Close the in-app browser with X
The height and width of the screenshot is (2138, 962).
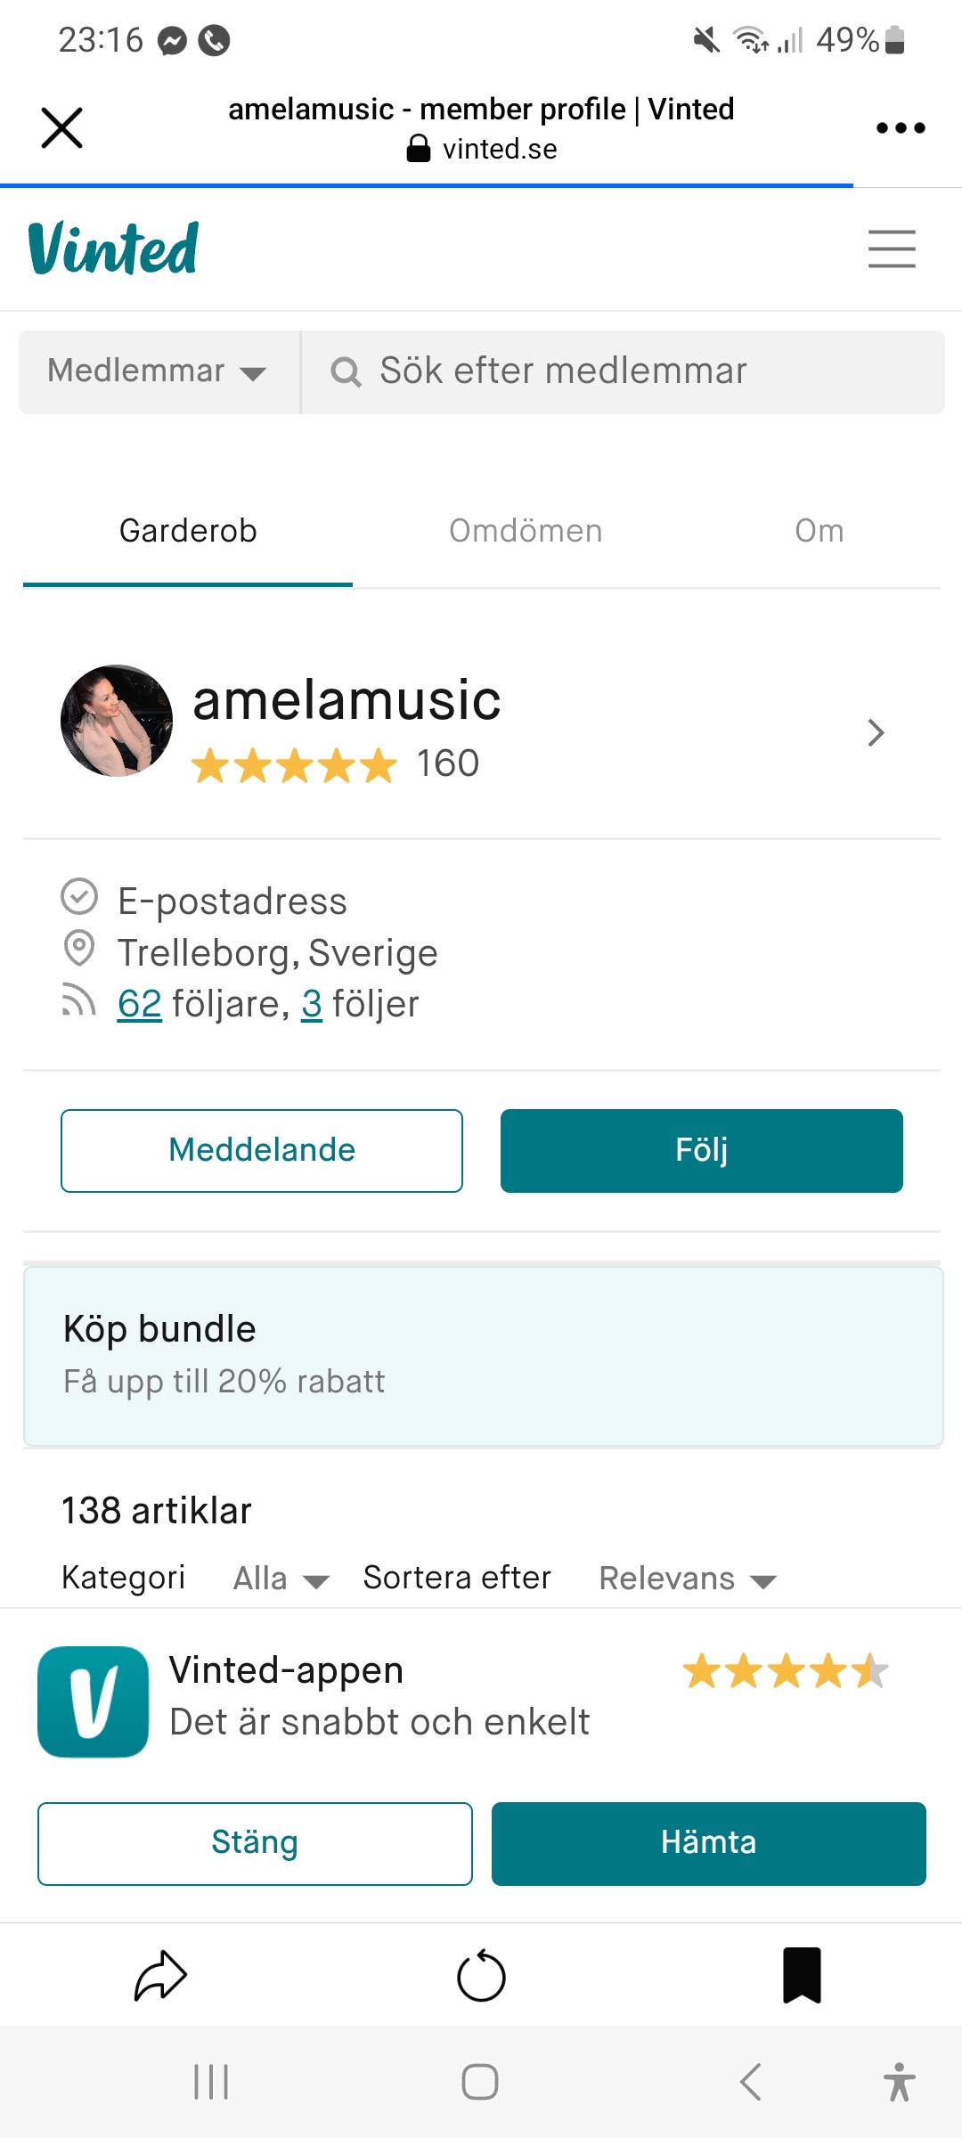pos(62,128)
